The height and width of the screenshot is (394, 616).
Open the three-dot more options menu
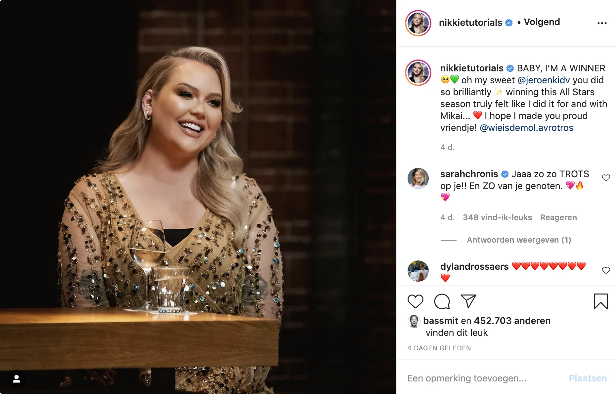click(x=602, y=23)
